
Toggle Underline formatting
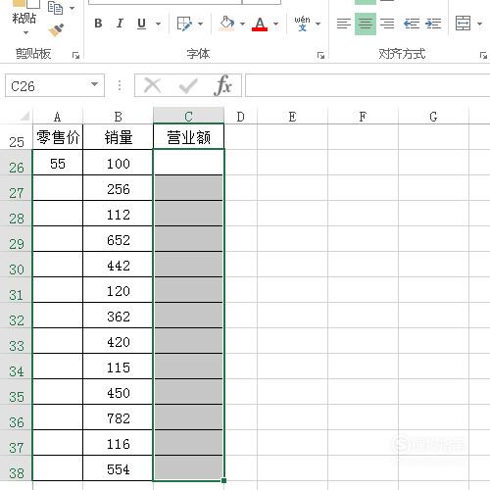[141, 24]
